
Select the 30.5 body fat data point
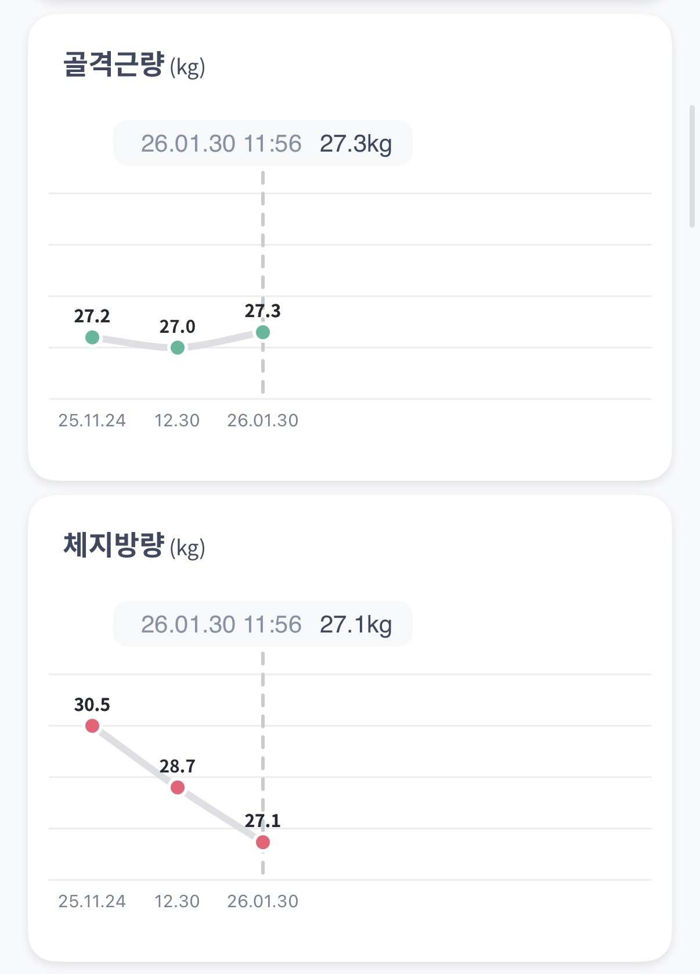coord(92,725)
